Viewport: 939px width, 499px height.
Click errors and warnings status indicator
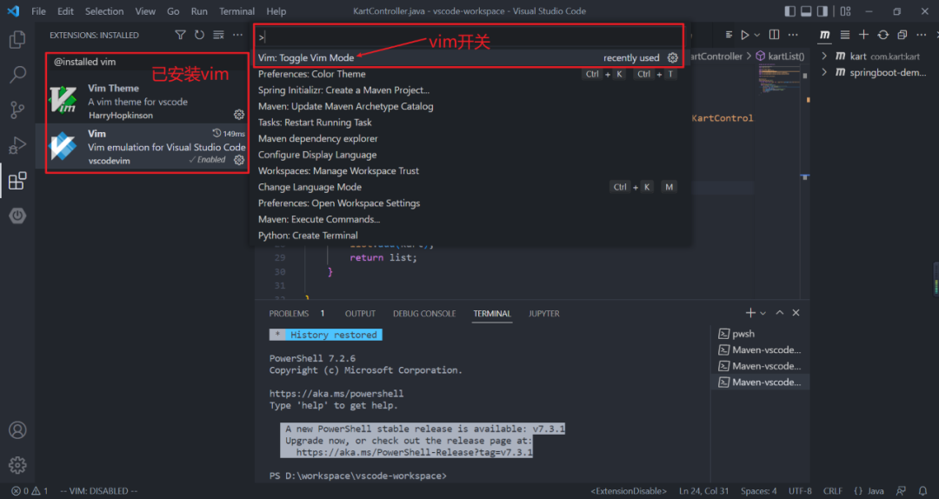coord(30,490)
